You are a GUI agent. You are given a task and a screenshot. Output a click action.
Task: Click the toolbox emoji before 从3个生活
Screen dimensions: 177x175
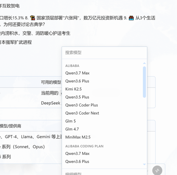click(131, 18)
